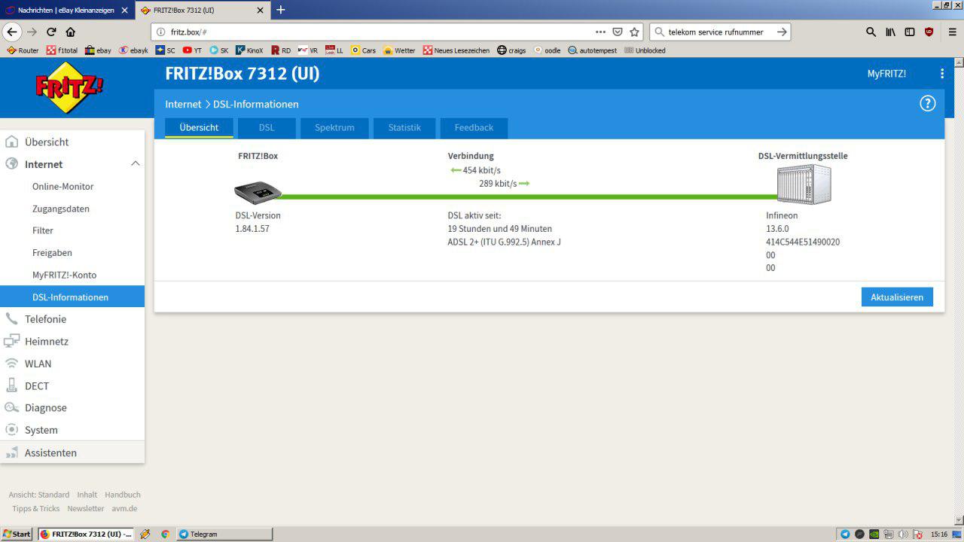This screenshot has height=542, width=964.
Task: Click the Chrome icon in the taskbar
Action: point(165,534)
